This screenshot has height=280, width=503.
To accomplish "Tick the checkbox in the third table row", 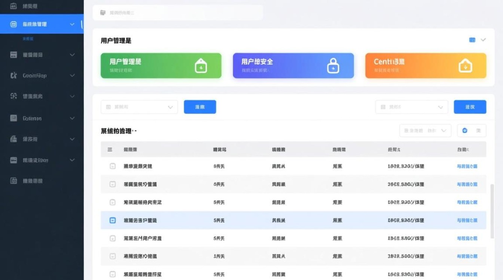I will (x=113, y=202).
